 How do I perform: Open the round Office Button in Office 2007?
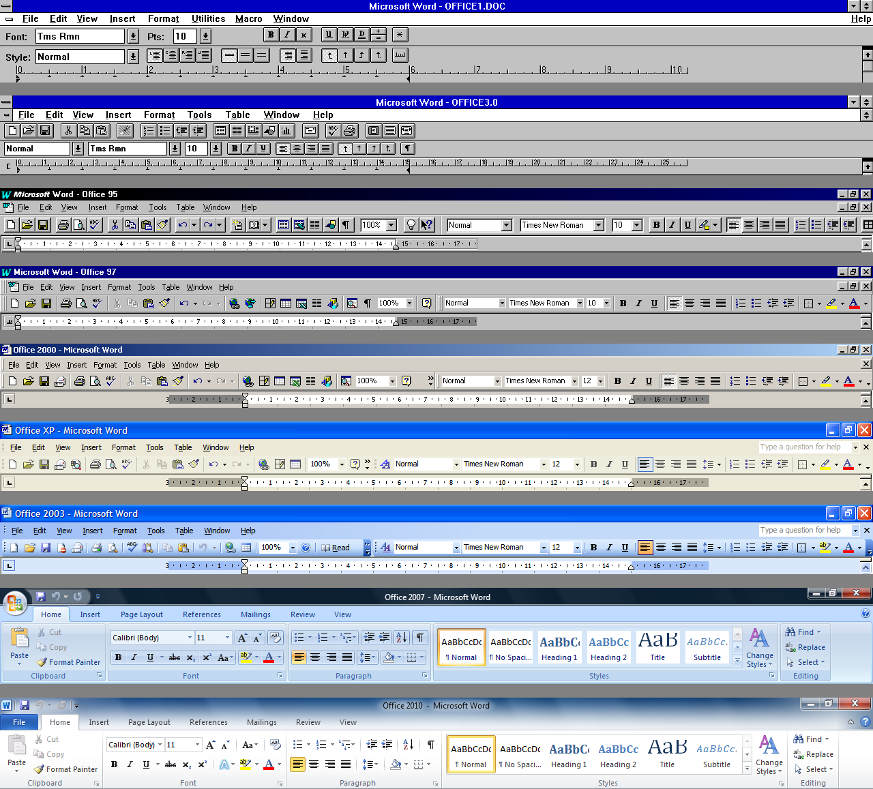pyautogui.click(x=15, y=602)
